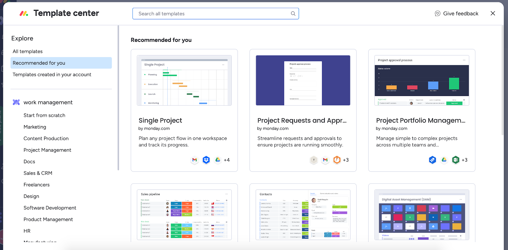Click the Template center title
The image size is (508, 250).
click(x=66, y=13)
